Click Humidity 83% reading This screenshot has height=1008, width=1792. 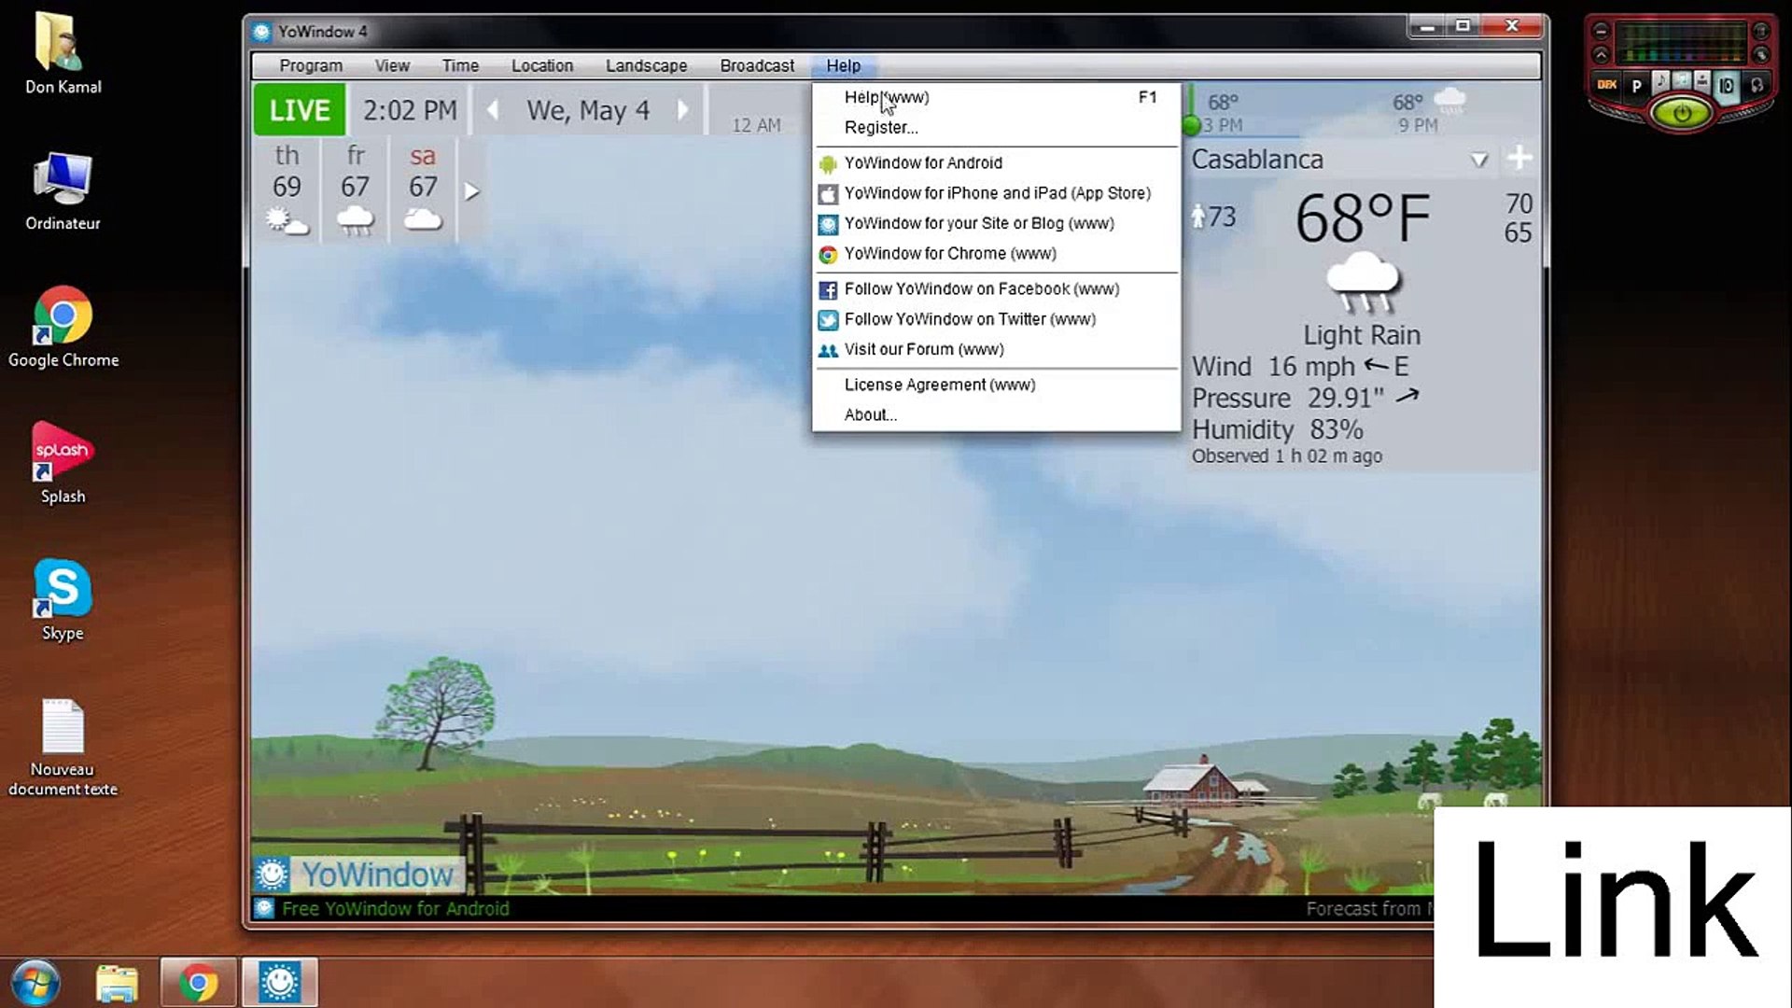tap(1277, 430)
